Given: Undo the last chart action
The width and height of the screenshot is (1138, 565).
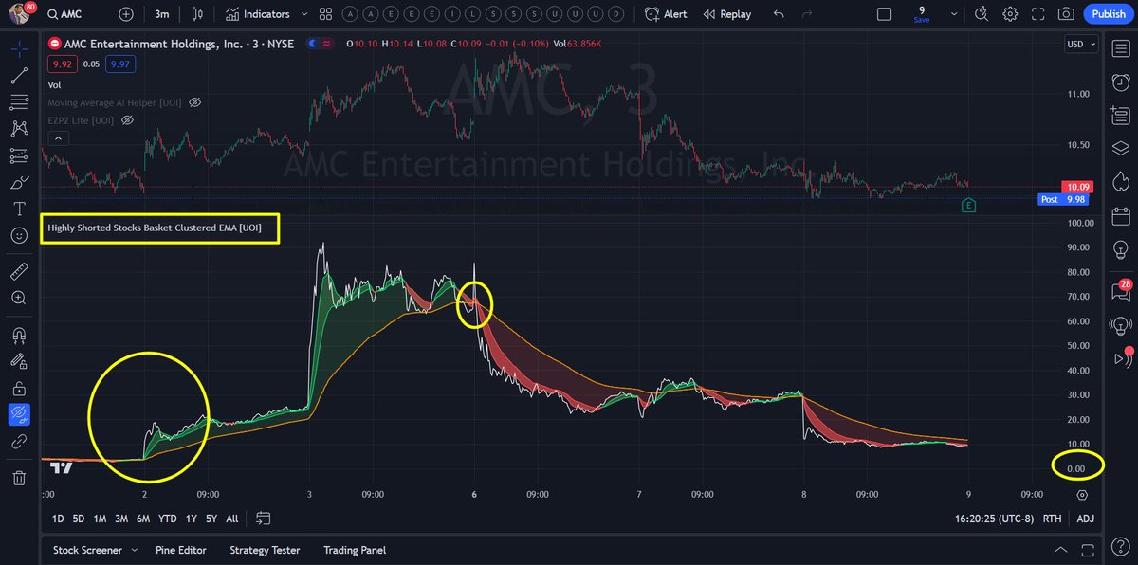Looking at the screenshot, I should click(x=780, y=14).
